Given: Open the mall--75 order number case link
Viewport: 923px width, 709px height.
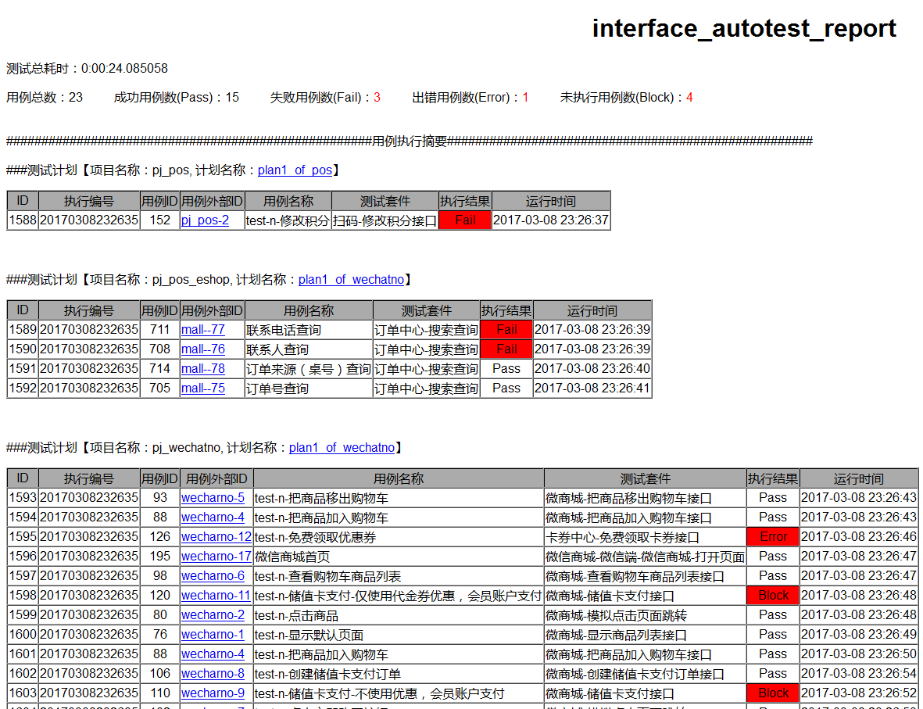Looking at the screenshot, I should coord(202,389).
